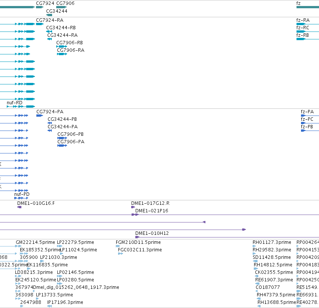The height and width of the screenshot is (308, 319).
Task: Select the nuf-RD transcript label
Action: 15,103
